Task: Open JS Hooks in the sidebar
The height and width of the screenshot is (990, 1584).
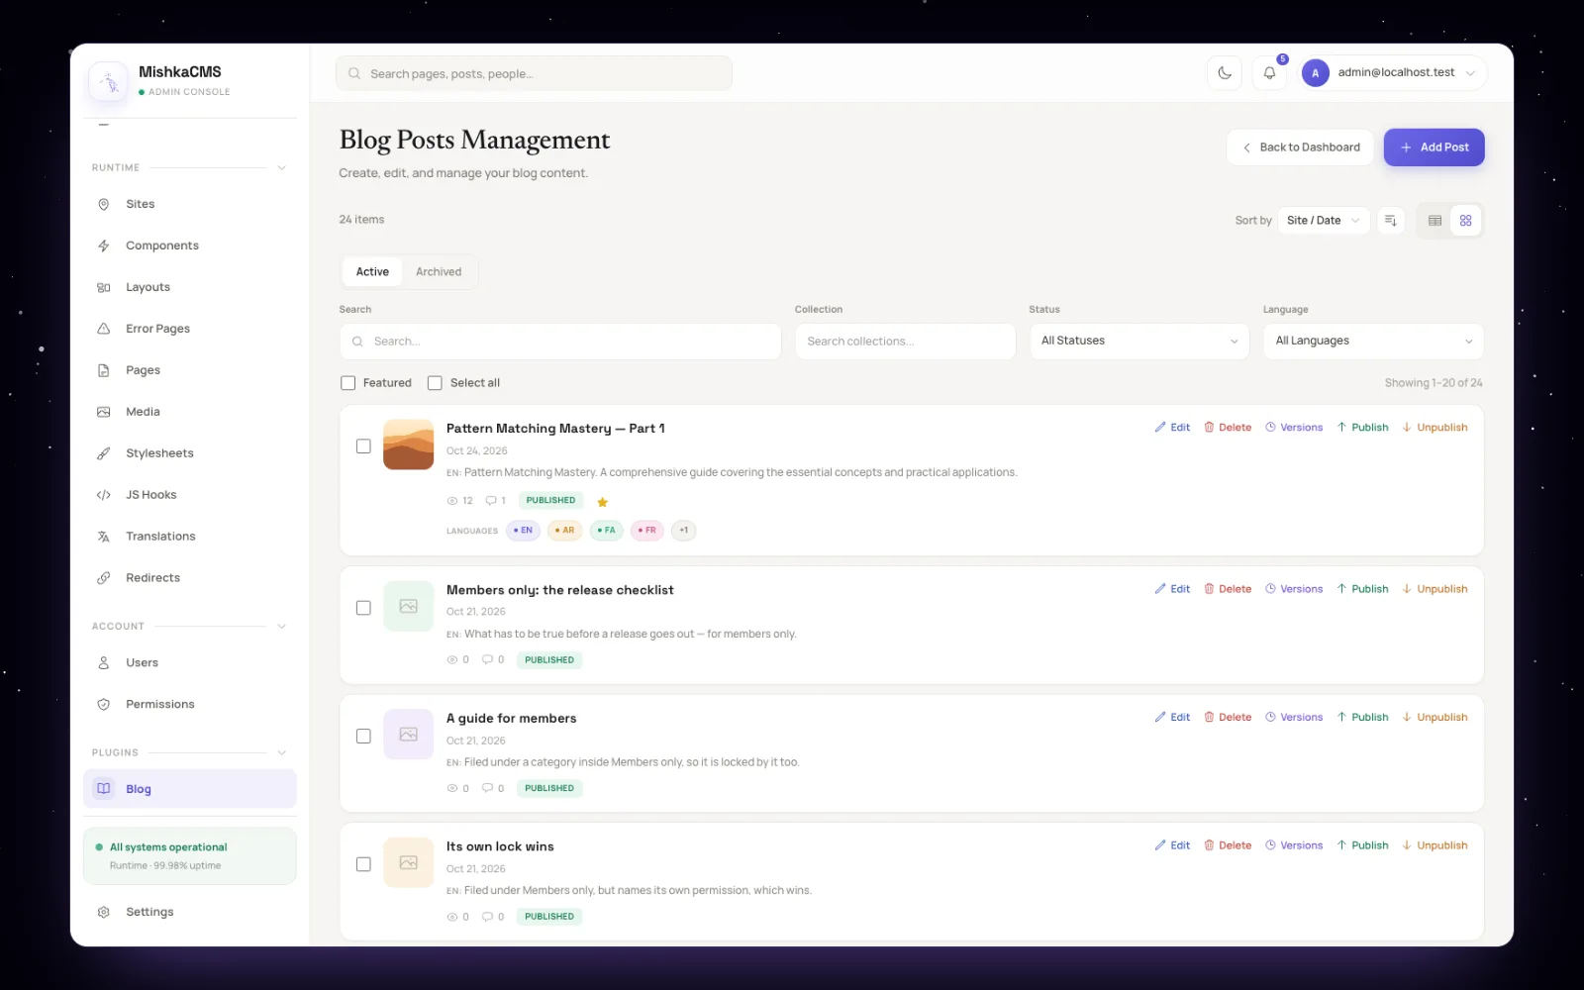Action: tap(189, 495)
